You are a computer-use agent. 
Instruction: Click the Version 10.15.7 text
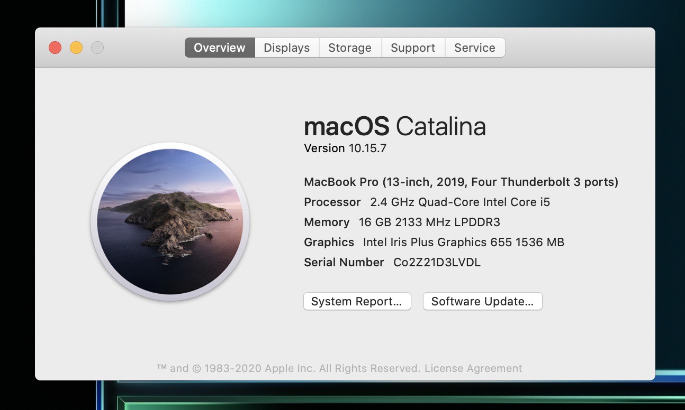tap(345, 148)
